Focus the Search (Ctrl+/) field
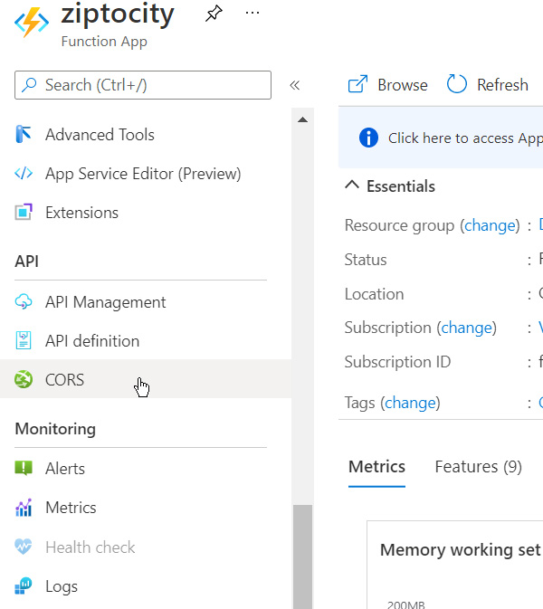Image resolution: width=543 pixels, height=609 pixels. pos(143,85)
